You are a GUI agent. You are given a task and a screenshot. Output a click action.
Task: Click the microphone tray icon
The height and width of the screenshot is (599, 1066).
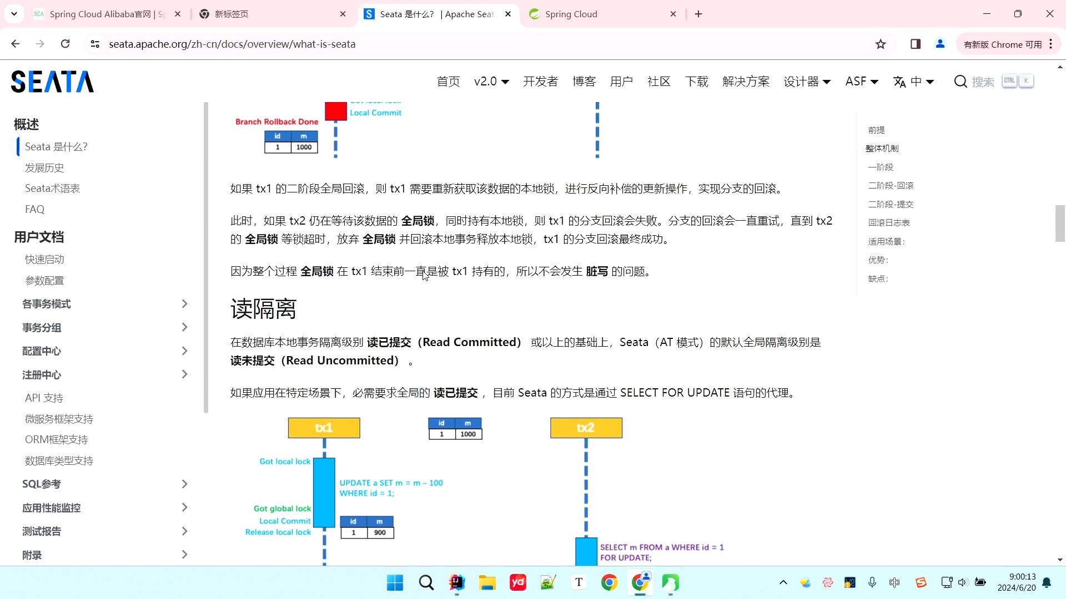coord(872,582)
